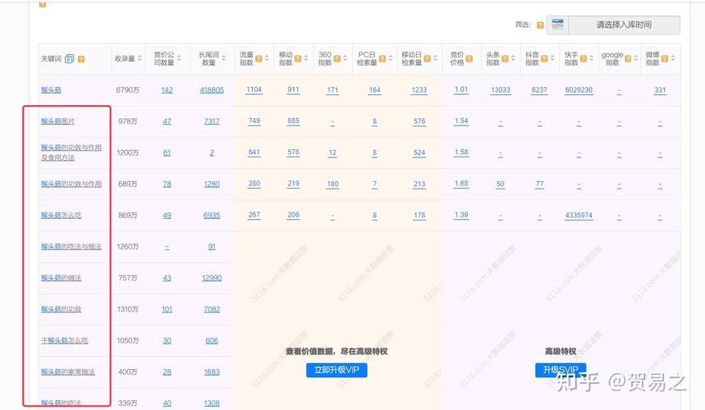Open the 猴头菇的家常做法 keyword link
Image resolution: width=705 pixels, height=410 pixels.
point(68,371)
